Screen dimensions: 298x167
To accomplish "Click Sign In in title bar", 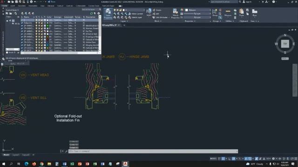I will click(x=247, y=2).
